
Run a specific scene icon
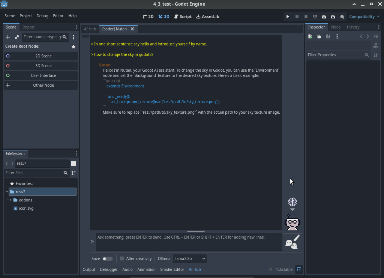click(x=333, y=17)
